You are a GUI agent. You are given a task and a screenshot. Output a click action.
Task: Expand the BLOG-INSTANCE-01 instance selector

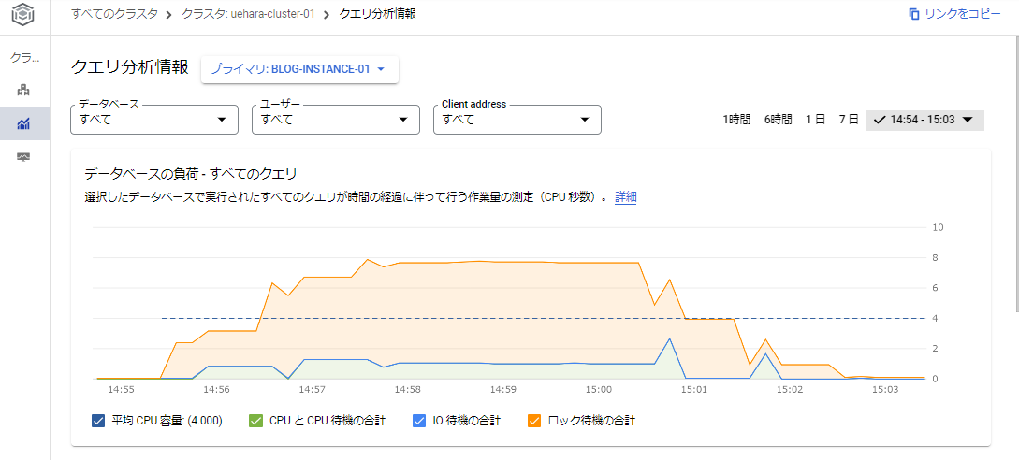pos(299,69)
